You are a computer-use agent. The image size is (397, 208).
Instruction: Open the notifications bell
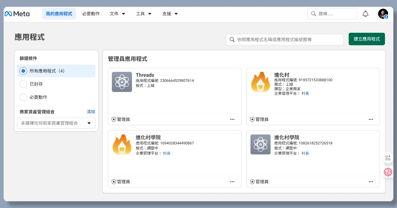tap(366, 14)
